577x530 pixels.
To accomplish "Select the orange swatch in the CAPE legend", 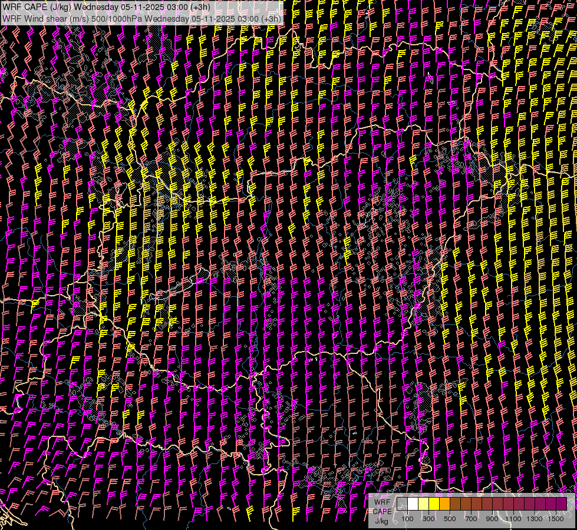I will (444, 504).
